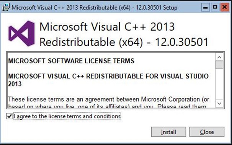This screenshot has height=145, width=232.
Task: Click the license scrollbar up arrow
Action: [x=219, y=57]
